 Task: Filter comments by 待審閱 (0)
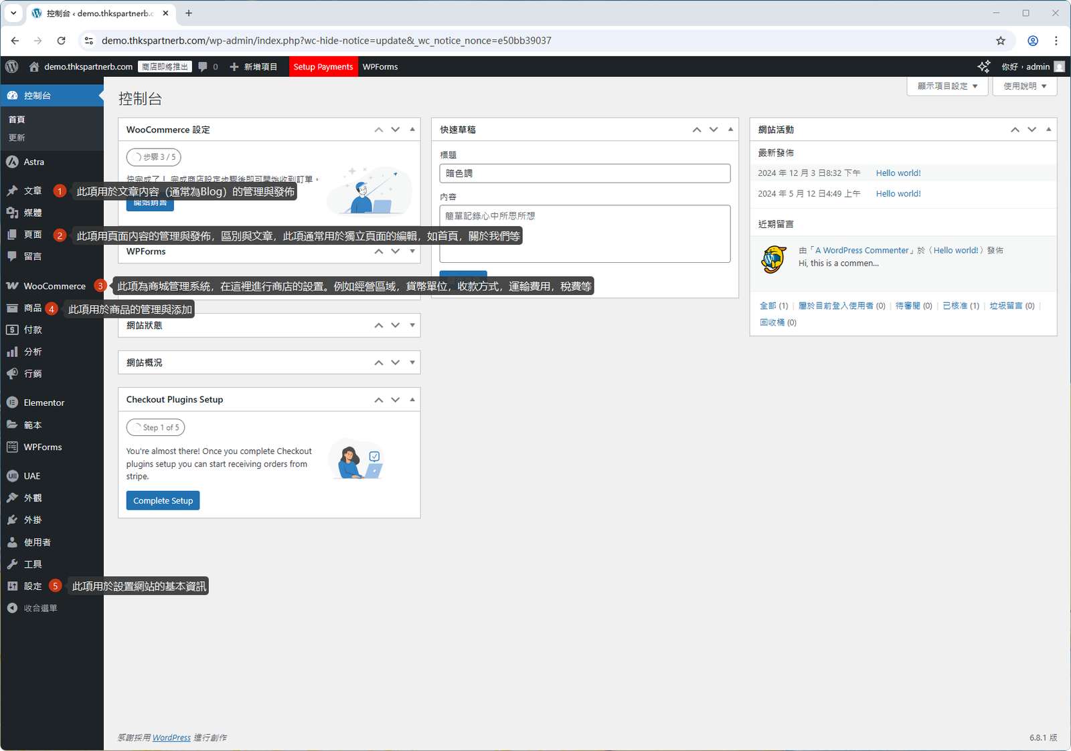tap(914, 306)
